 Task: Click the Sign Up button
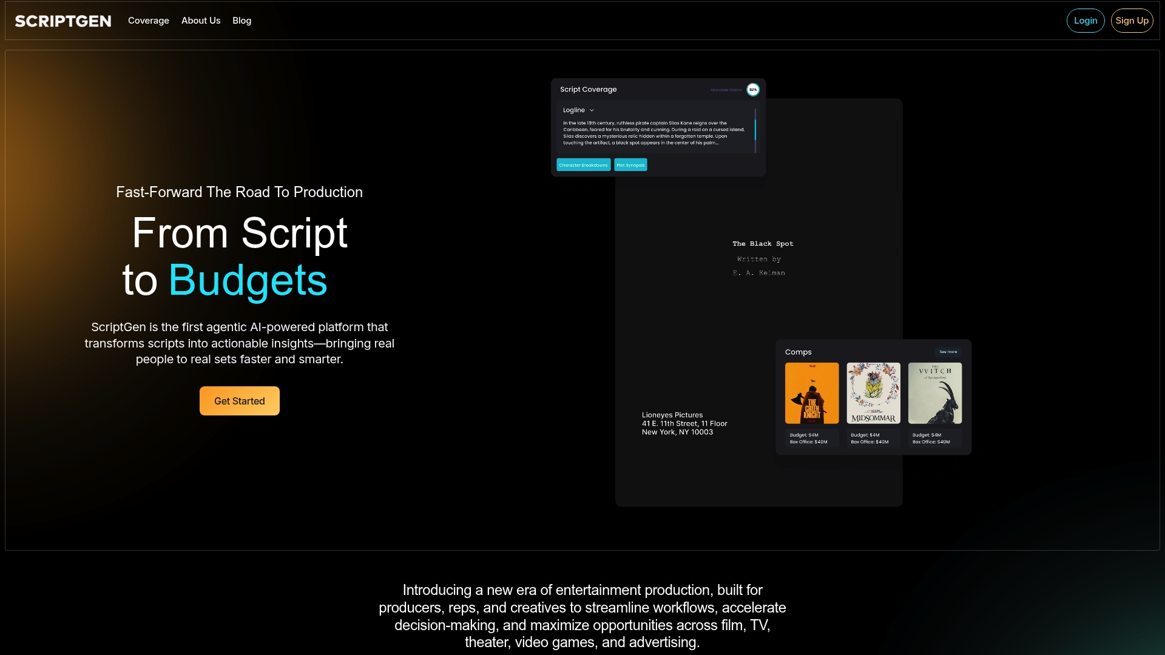(1132, 21)
